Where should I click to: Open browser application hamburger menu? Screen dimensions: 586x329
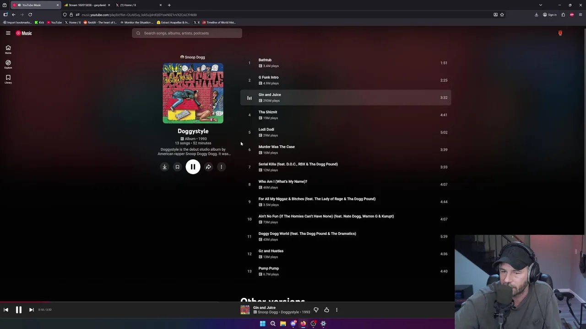[581, 15]
